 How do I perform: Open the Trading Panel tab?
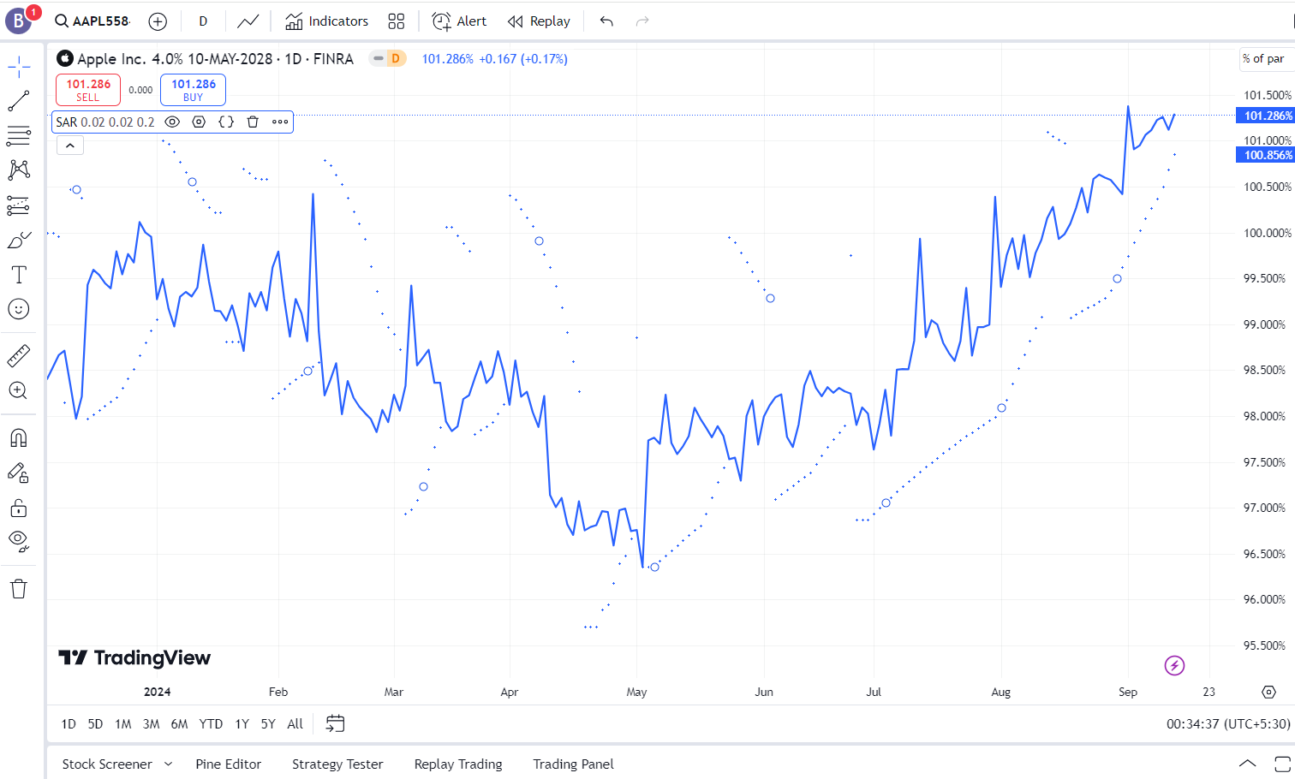pos(573,764)
